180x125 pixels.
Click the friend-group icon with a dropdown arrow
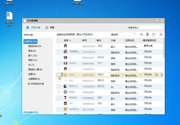click(154, 34)
